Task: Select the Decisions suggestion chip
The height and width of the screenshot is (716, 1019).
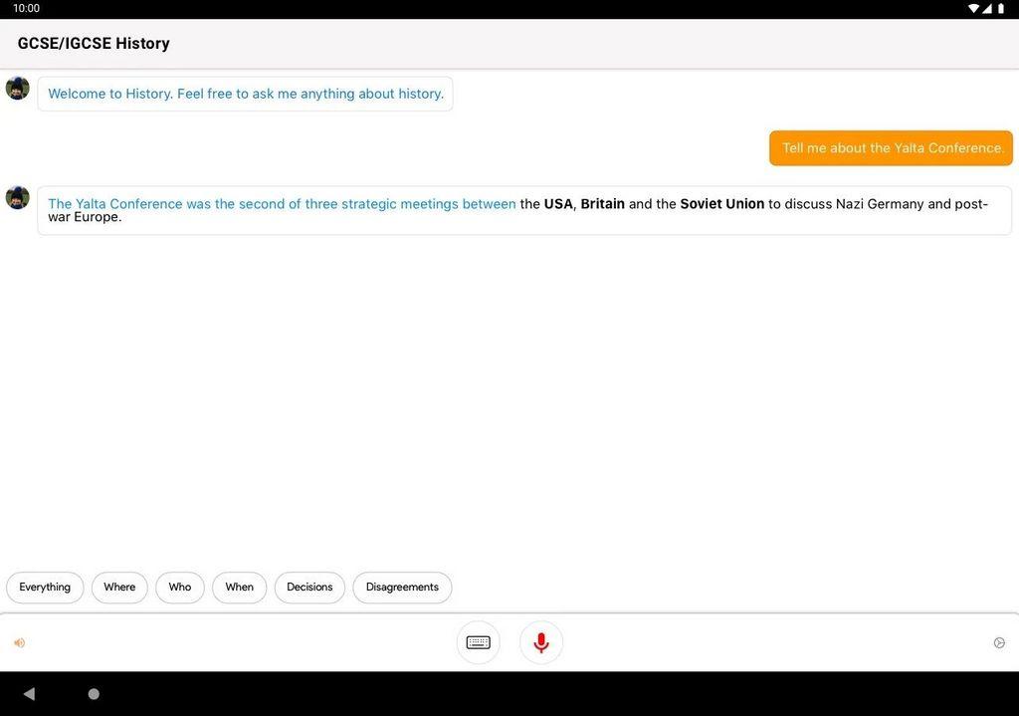Action: pos(309,588)
